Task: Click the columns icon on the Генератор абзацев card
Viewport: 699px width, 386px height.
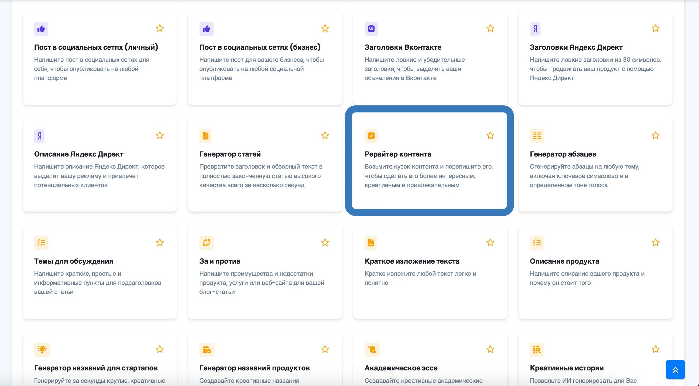Action: 537,136
